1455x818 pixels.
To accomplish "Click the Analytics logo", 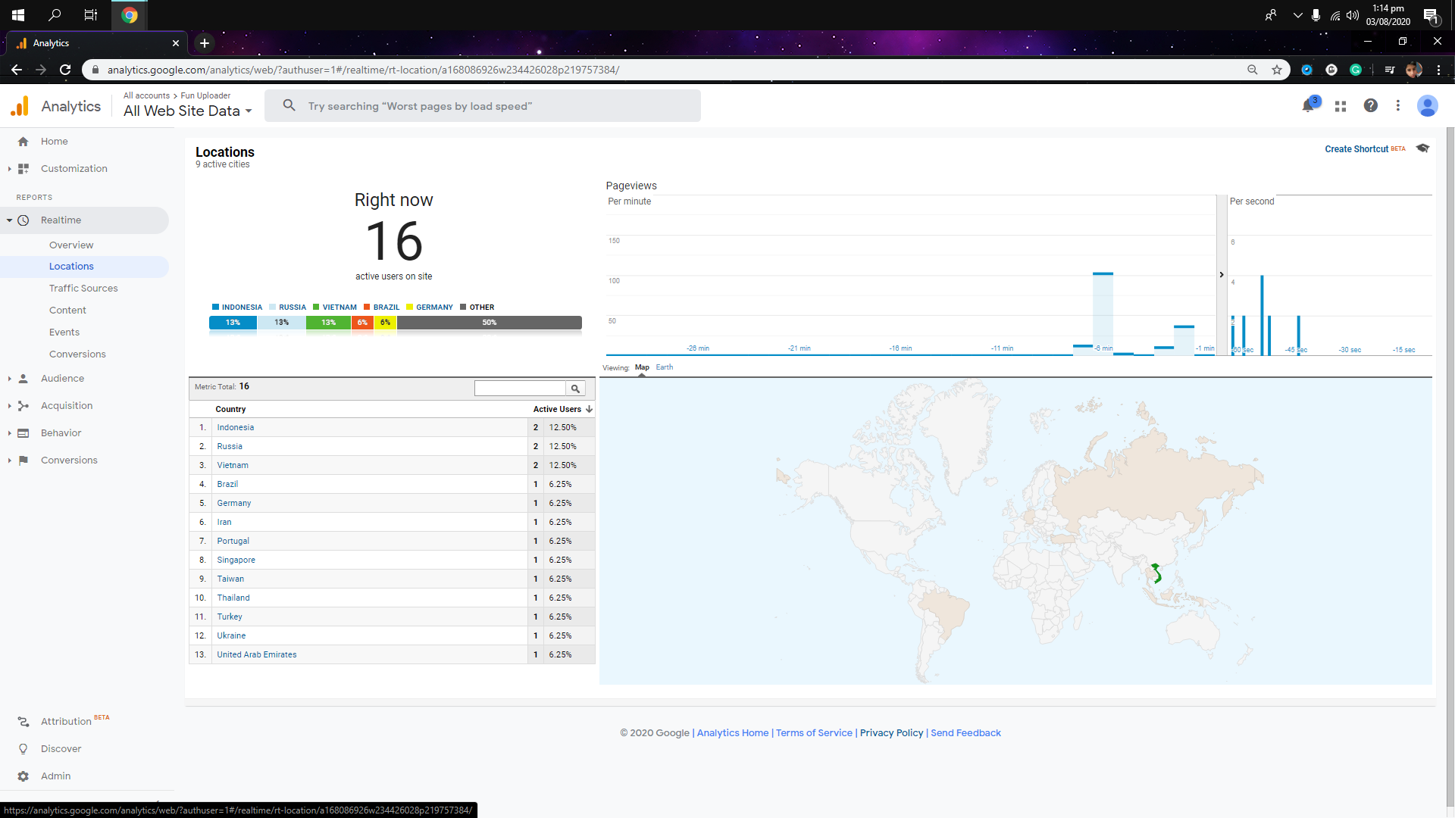I will coord(20,106).
